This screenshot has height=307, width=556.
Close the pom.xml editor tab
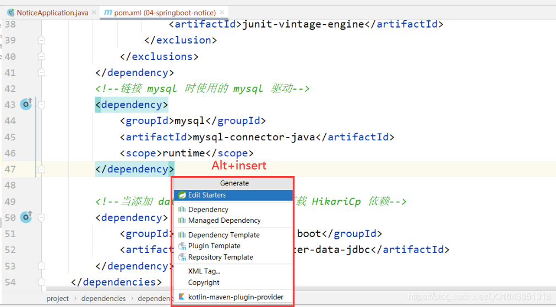tap(222, 13)
